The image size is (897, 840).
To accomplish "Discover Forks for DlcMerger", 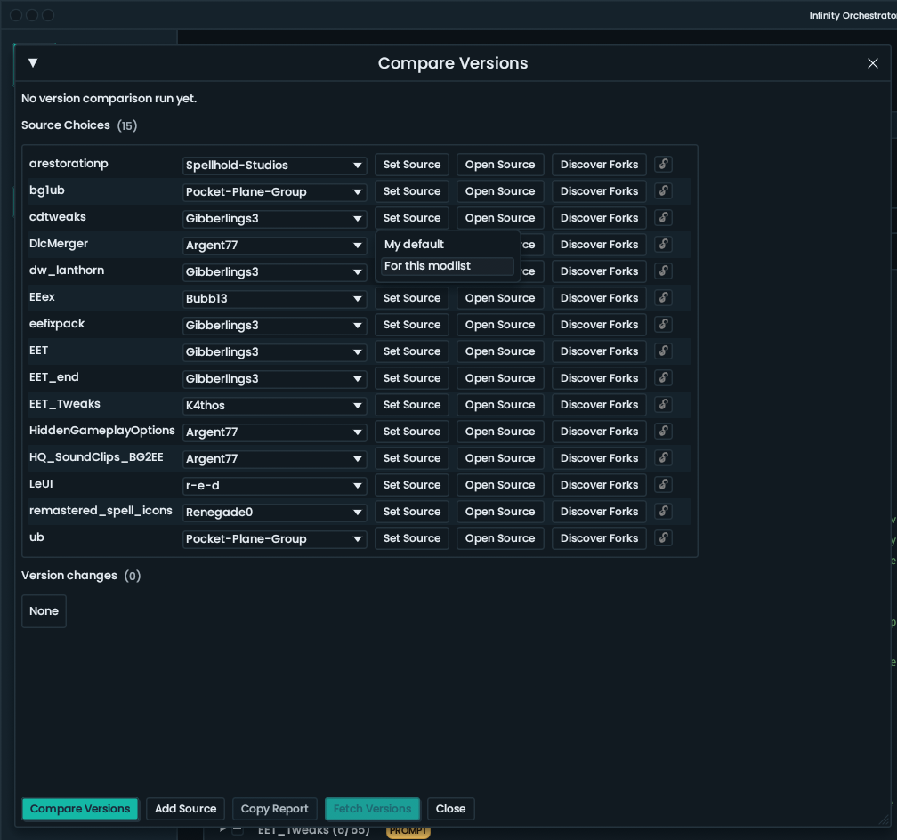I will point(599,245).
